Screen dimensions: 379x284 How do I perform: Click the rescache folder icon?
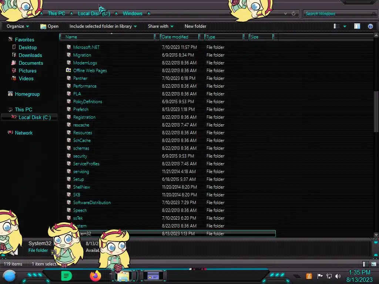click(x=68, y=125)
